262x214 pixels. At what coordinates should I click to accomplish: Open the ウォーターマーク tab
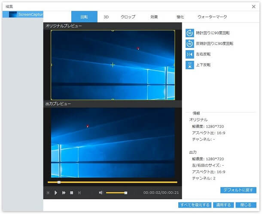(212, 17)
